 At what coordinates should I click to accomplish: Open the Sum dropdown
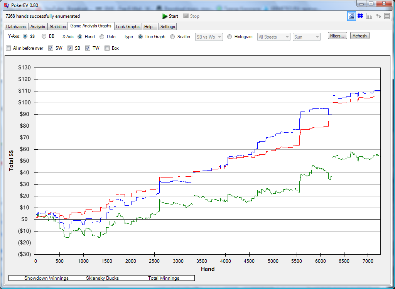306,37
